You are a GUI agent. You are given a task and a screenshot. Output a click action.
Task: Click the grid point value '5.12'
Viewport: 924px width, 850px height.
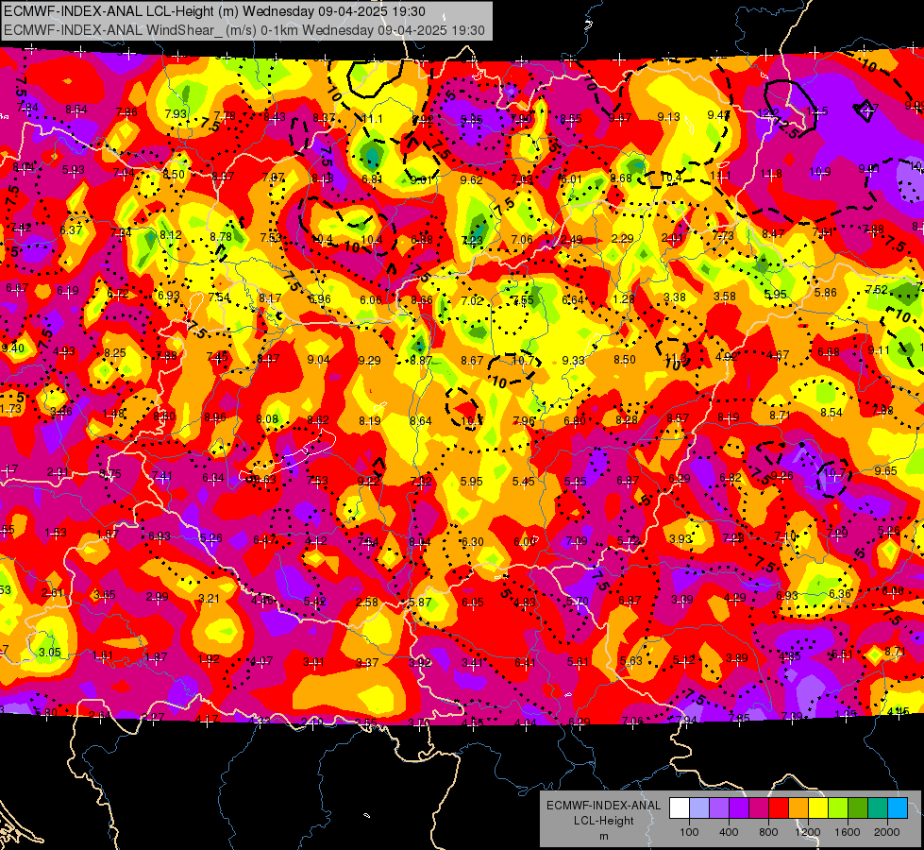pyautogui.click(x=684, y=659)
